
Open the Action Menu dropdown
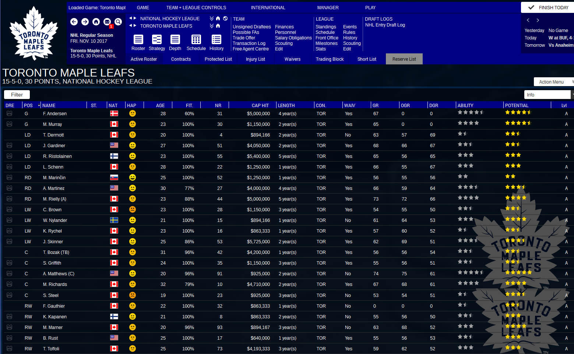point(554,82)
